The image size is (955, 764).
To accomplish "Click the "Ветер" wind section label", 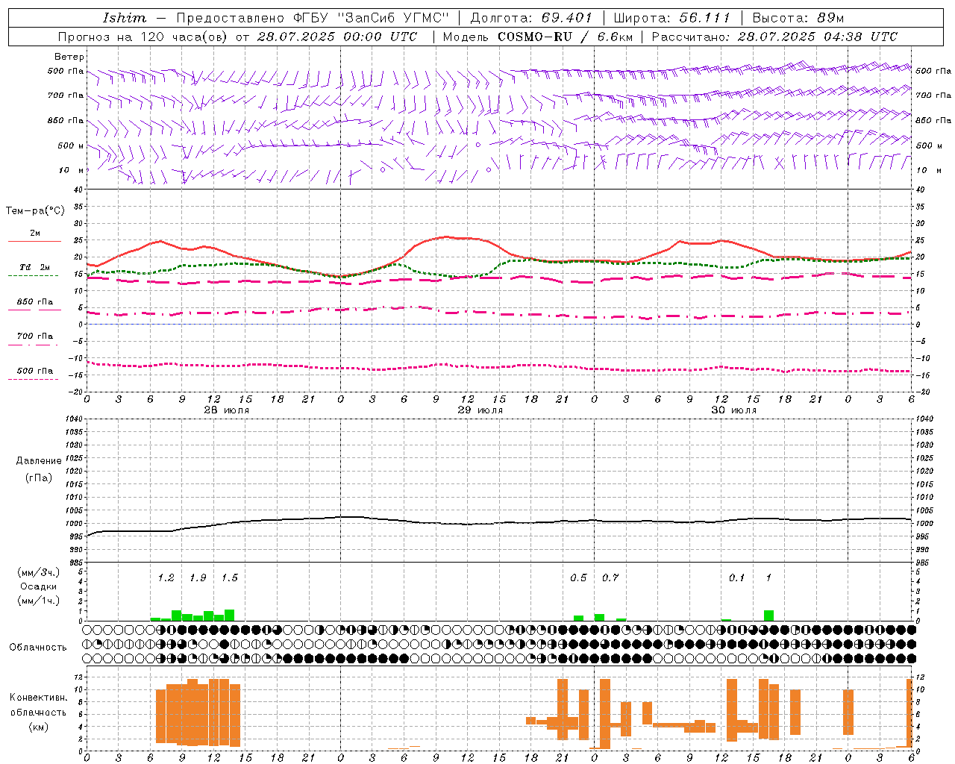I will click(x=69, y=57).
